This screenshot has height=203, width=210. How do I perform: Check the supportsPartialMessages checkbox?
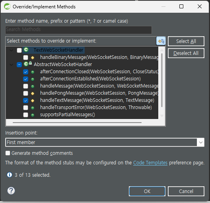coord(25,115)
